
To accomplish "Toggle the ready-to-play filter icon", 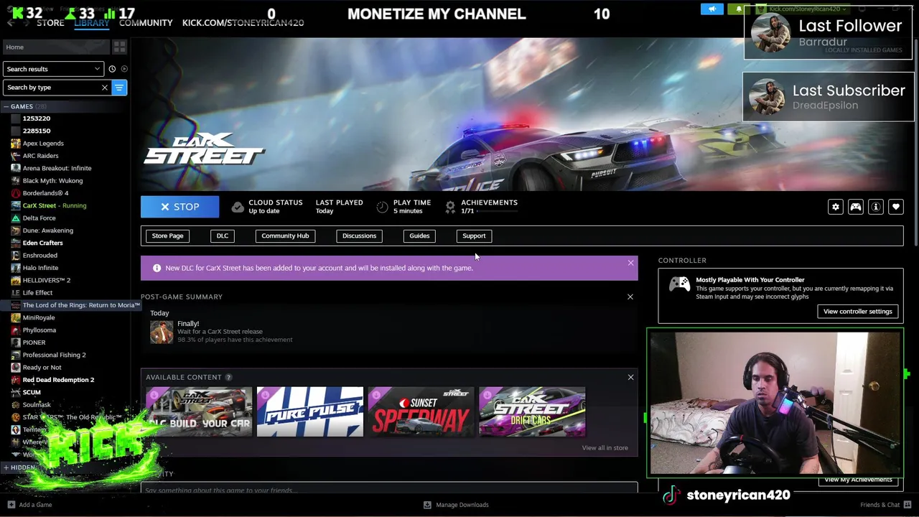I will click(x=124, y=69).
